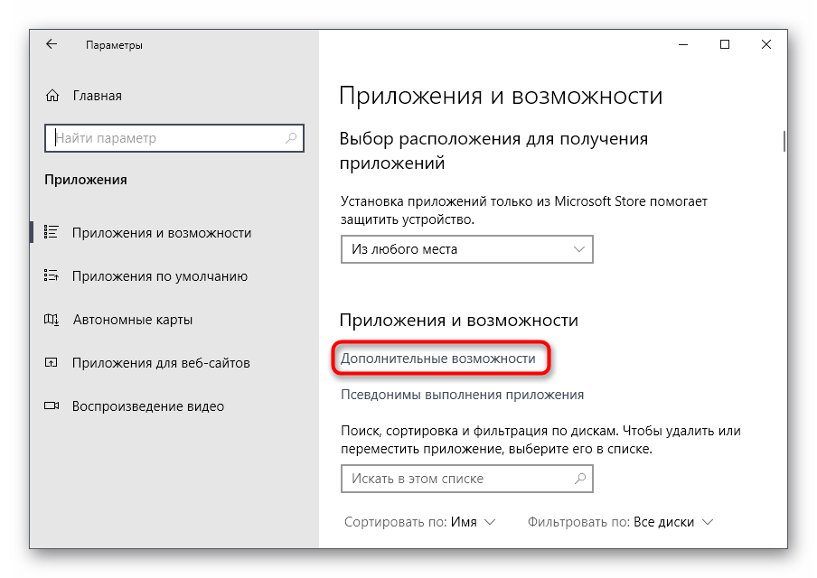Screen dimensions: 817x578
Task: Click the search magnifier in Найти параметр
Action: 291,138
